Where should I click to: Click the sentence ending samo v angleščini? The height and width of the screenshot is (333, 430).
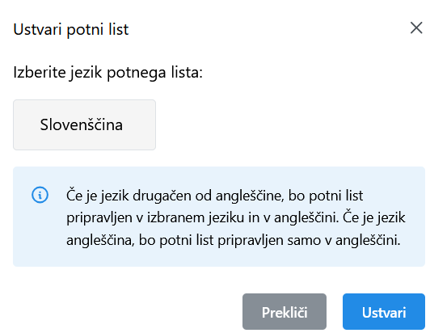pos(234,241)
